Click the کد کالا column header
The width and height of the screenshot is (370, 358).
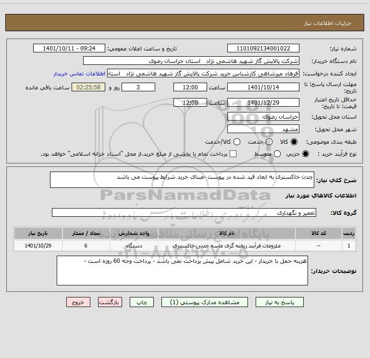click(319, 233)
